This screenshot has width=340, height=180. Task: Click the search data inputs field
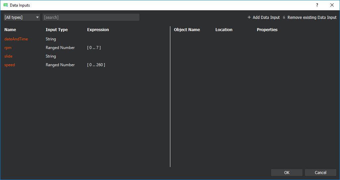coord(91,18)
